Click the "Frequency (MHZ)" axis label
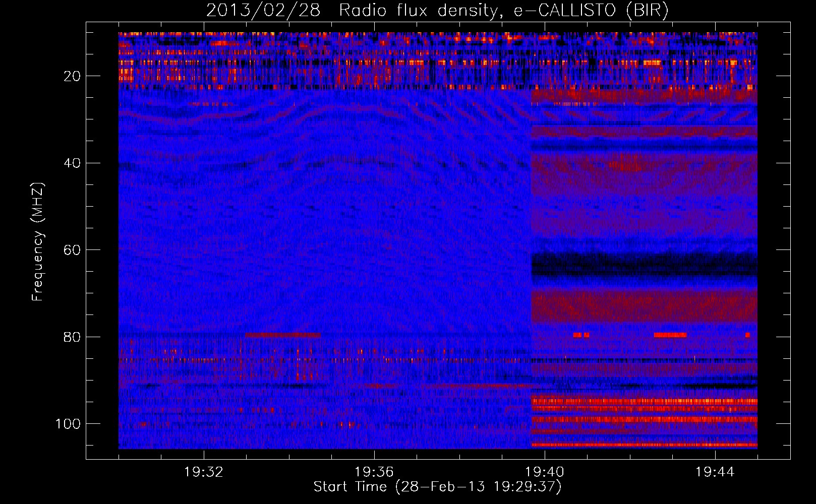 point(38,242)
